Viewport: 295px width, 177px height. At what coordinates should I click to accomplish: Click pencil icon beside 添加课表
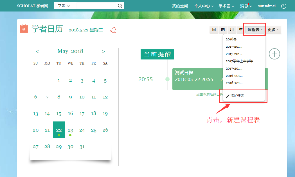coord(228,96)
